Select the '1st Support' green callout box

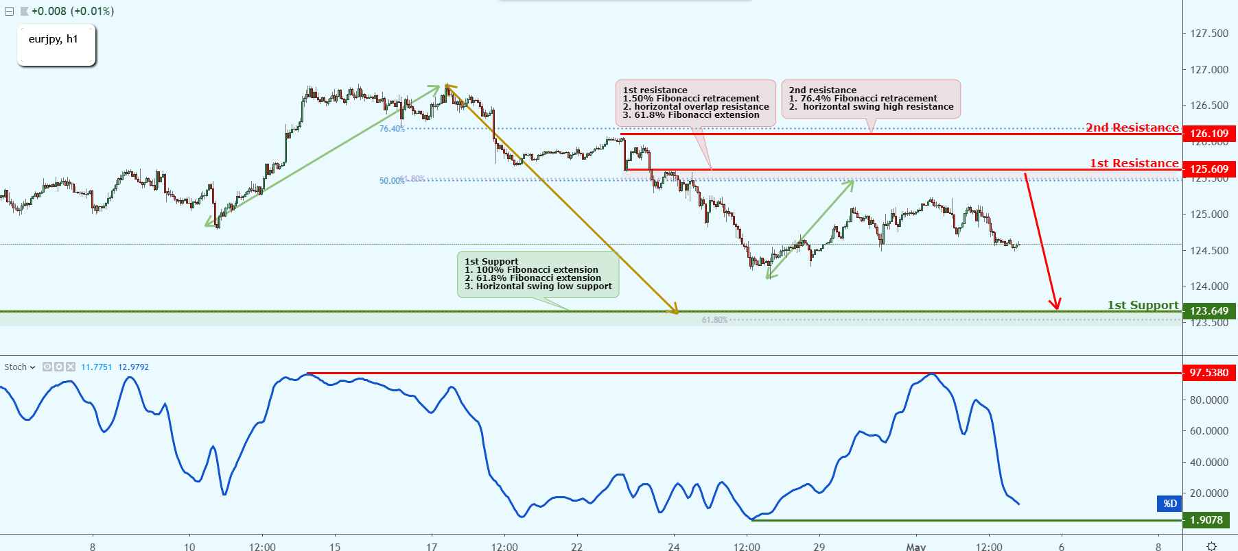(538, 274)
